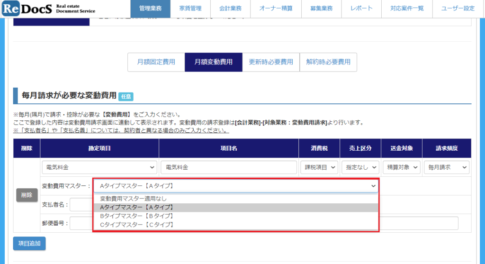Open the 会計業務 menu tab
Image resolution: width=485 pixels, height=264 pixels.
click(231, 9)
